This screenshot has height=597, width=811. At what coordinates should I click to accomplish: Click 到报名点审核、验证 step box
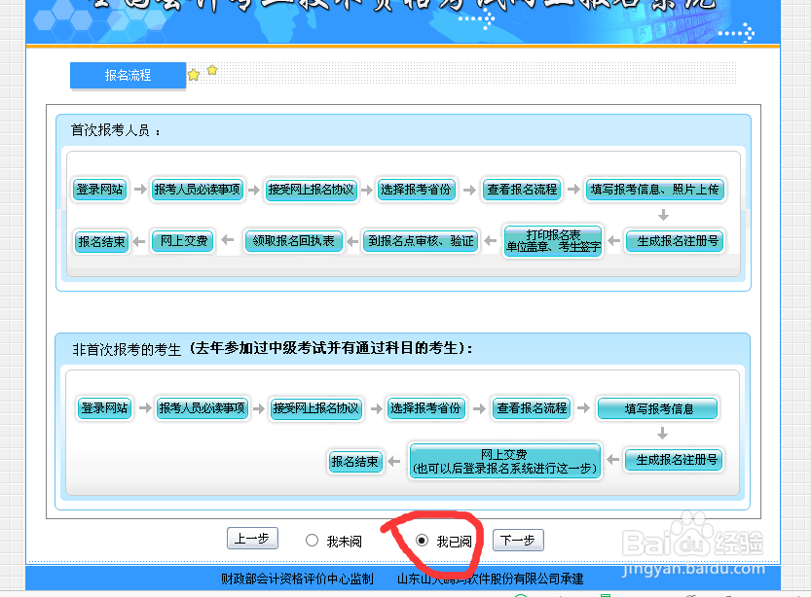point(421,241)
